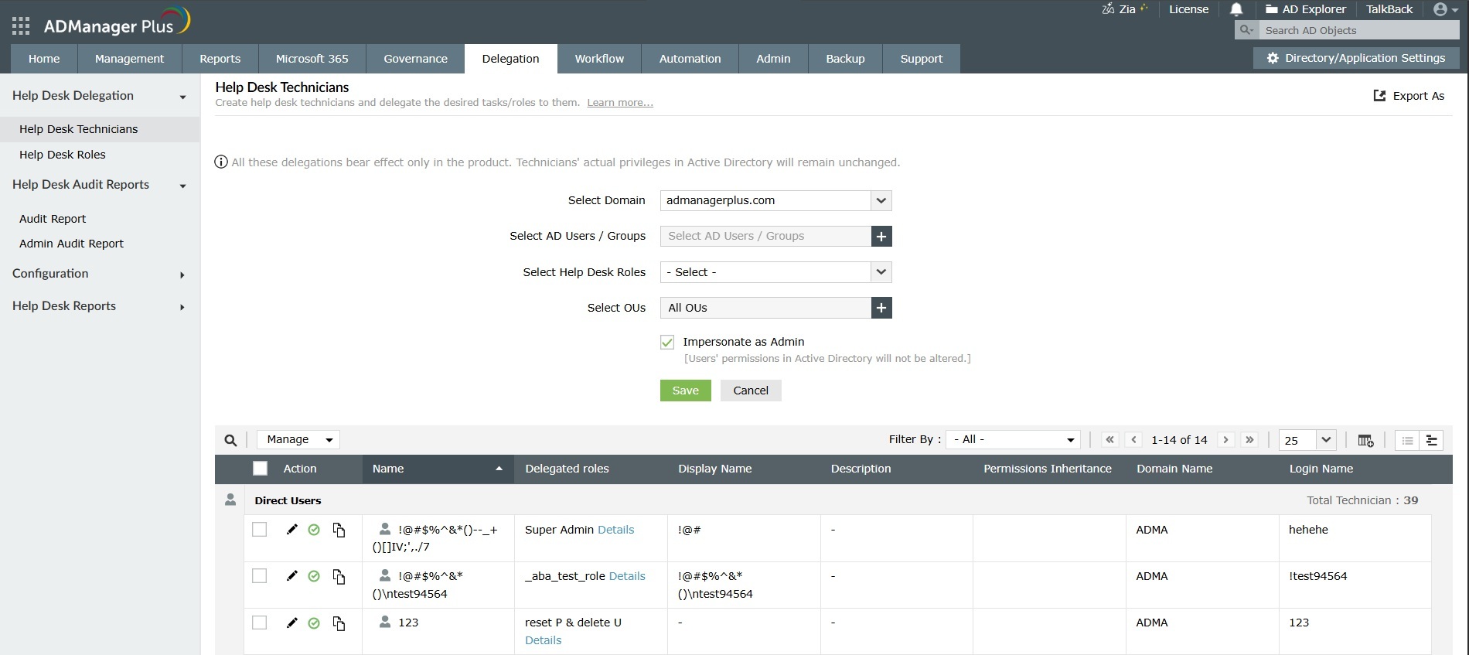This screenshot has height=655, width=1469.
Task: Open the Management tab
Action: [x=129, y=59]
